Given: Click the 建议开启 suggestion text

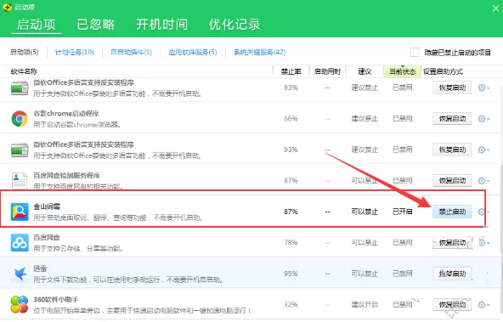Looking at the screenshot, I should click(x=365, y=304).
